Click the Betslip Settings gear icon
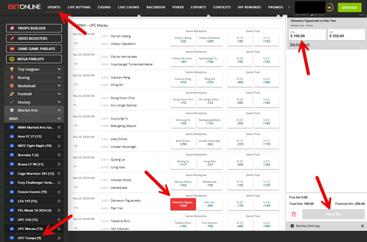Screen dimensions: 367x242 click(x=292, y=226)
